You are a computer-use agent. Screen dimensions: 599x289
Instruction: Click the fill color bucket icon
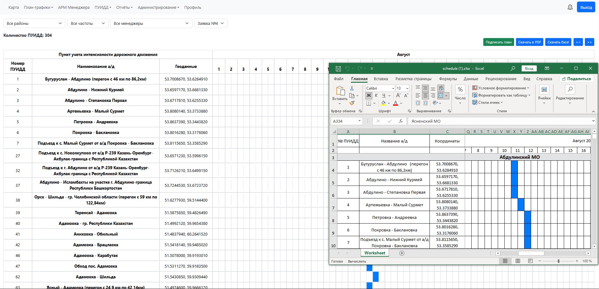(x=383, y=103)
